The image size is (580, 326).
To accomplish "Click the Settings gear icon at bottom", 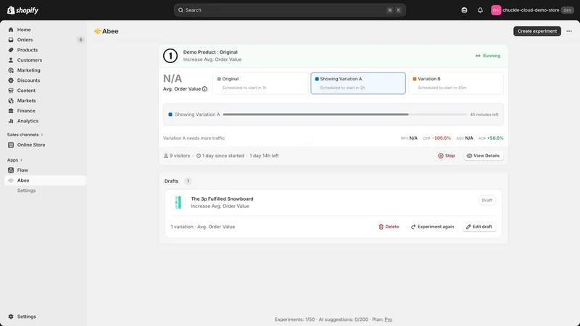I will click(11, 317).
